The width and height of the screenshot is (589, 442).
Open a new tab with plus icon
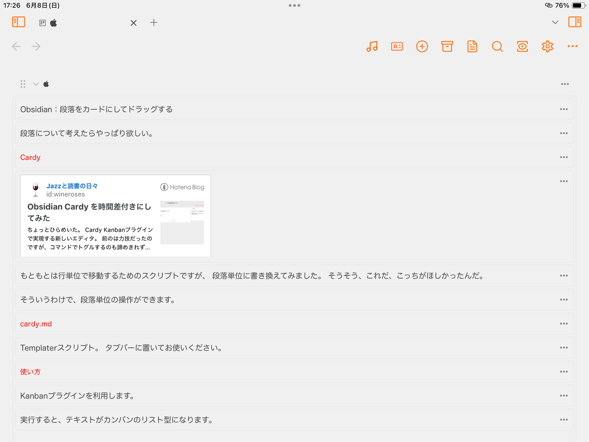pyautogui.click(x=154, y=22)
